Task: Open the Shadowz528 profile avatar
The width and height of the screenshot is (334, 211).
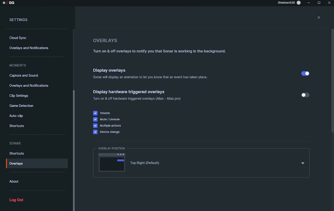Action: coord(299,3)
